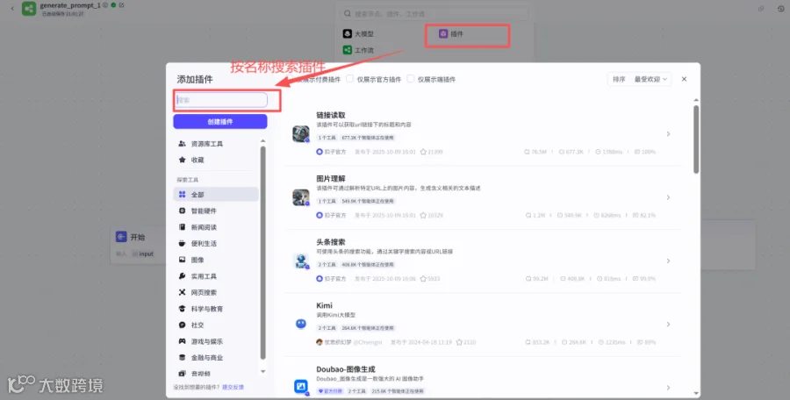
Task: Click the 头条搜索 plugin title
Action: pyautogui.click(x=331, y=242)
